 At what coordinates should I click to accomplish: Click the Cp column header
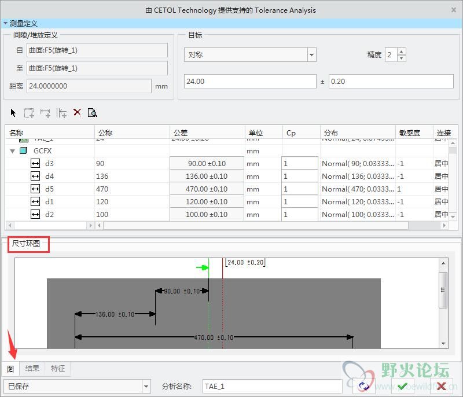[301, 133]
